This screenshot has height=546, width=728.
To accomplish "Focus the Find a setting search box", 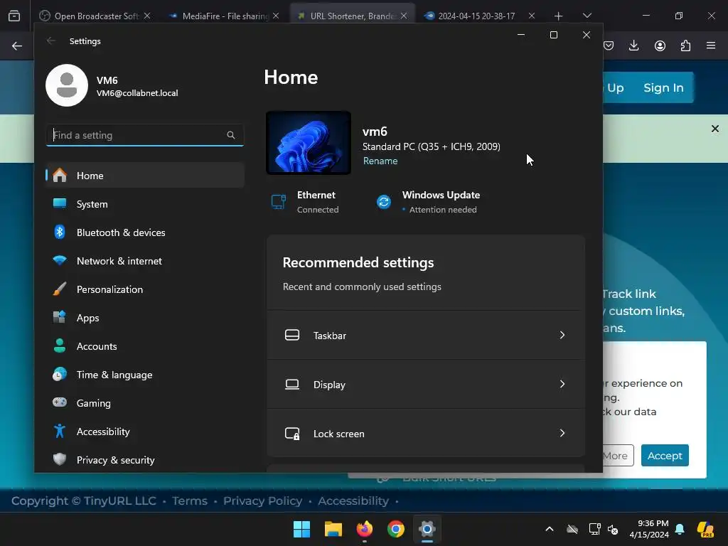I will click(145, 135).
